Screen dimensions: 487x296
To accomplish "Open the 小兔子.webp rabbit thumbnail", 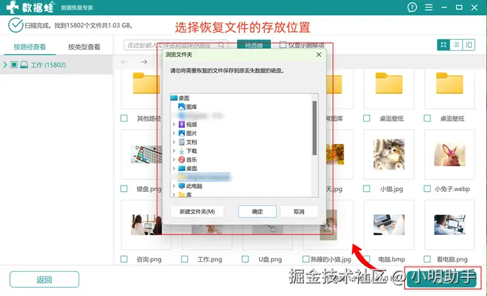I will point(449,154).
